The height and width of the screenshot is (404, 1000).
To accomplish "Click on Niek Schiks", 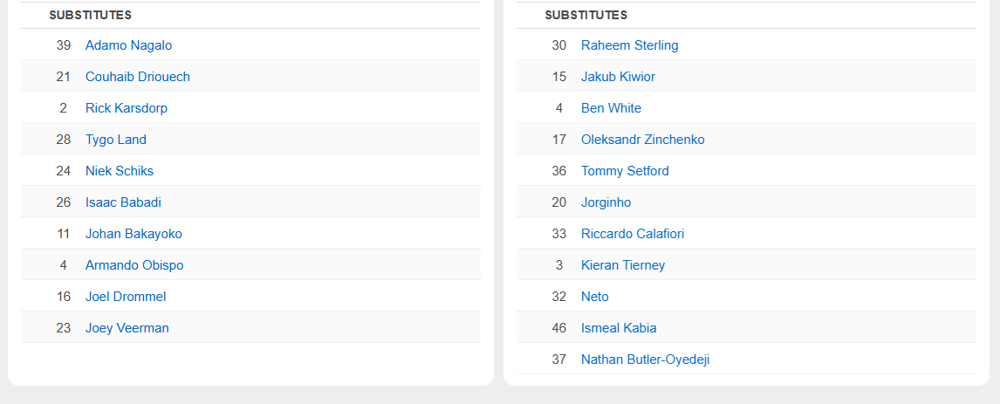I will tap(119, 171).
